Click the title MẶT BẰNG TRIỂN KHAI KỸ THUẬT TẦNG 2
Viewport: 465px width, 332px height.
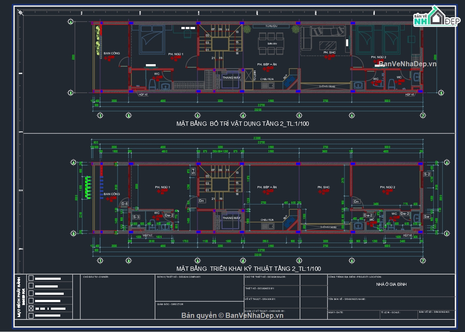[249, 269]
